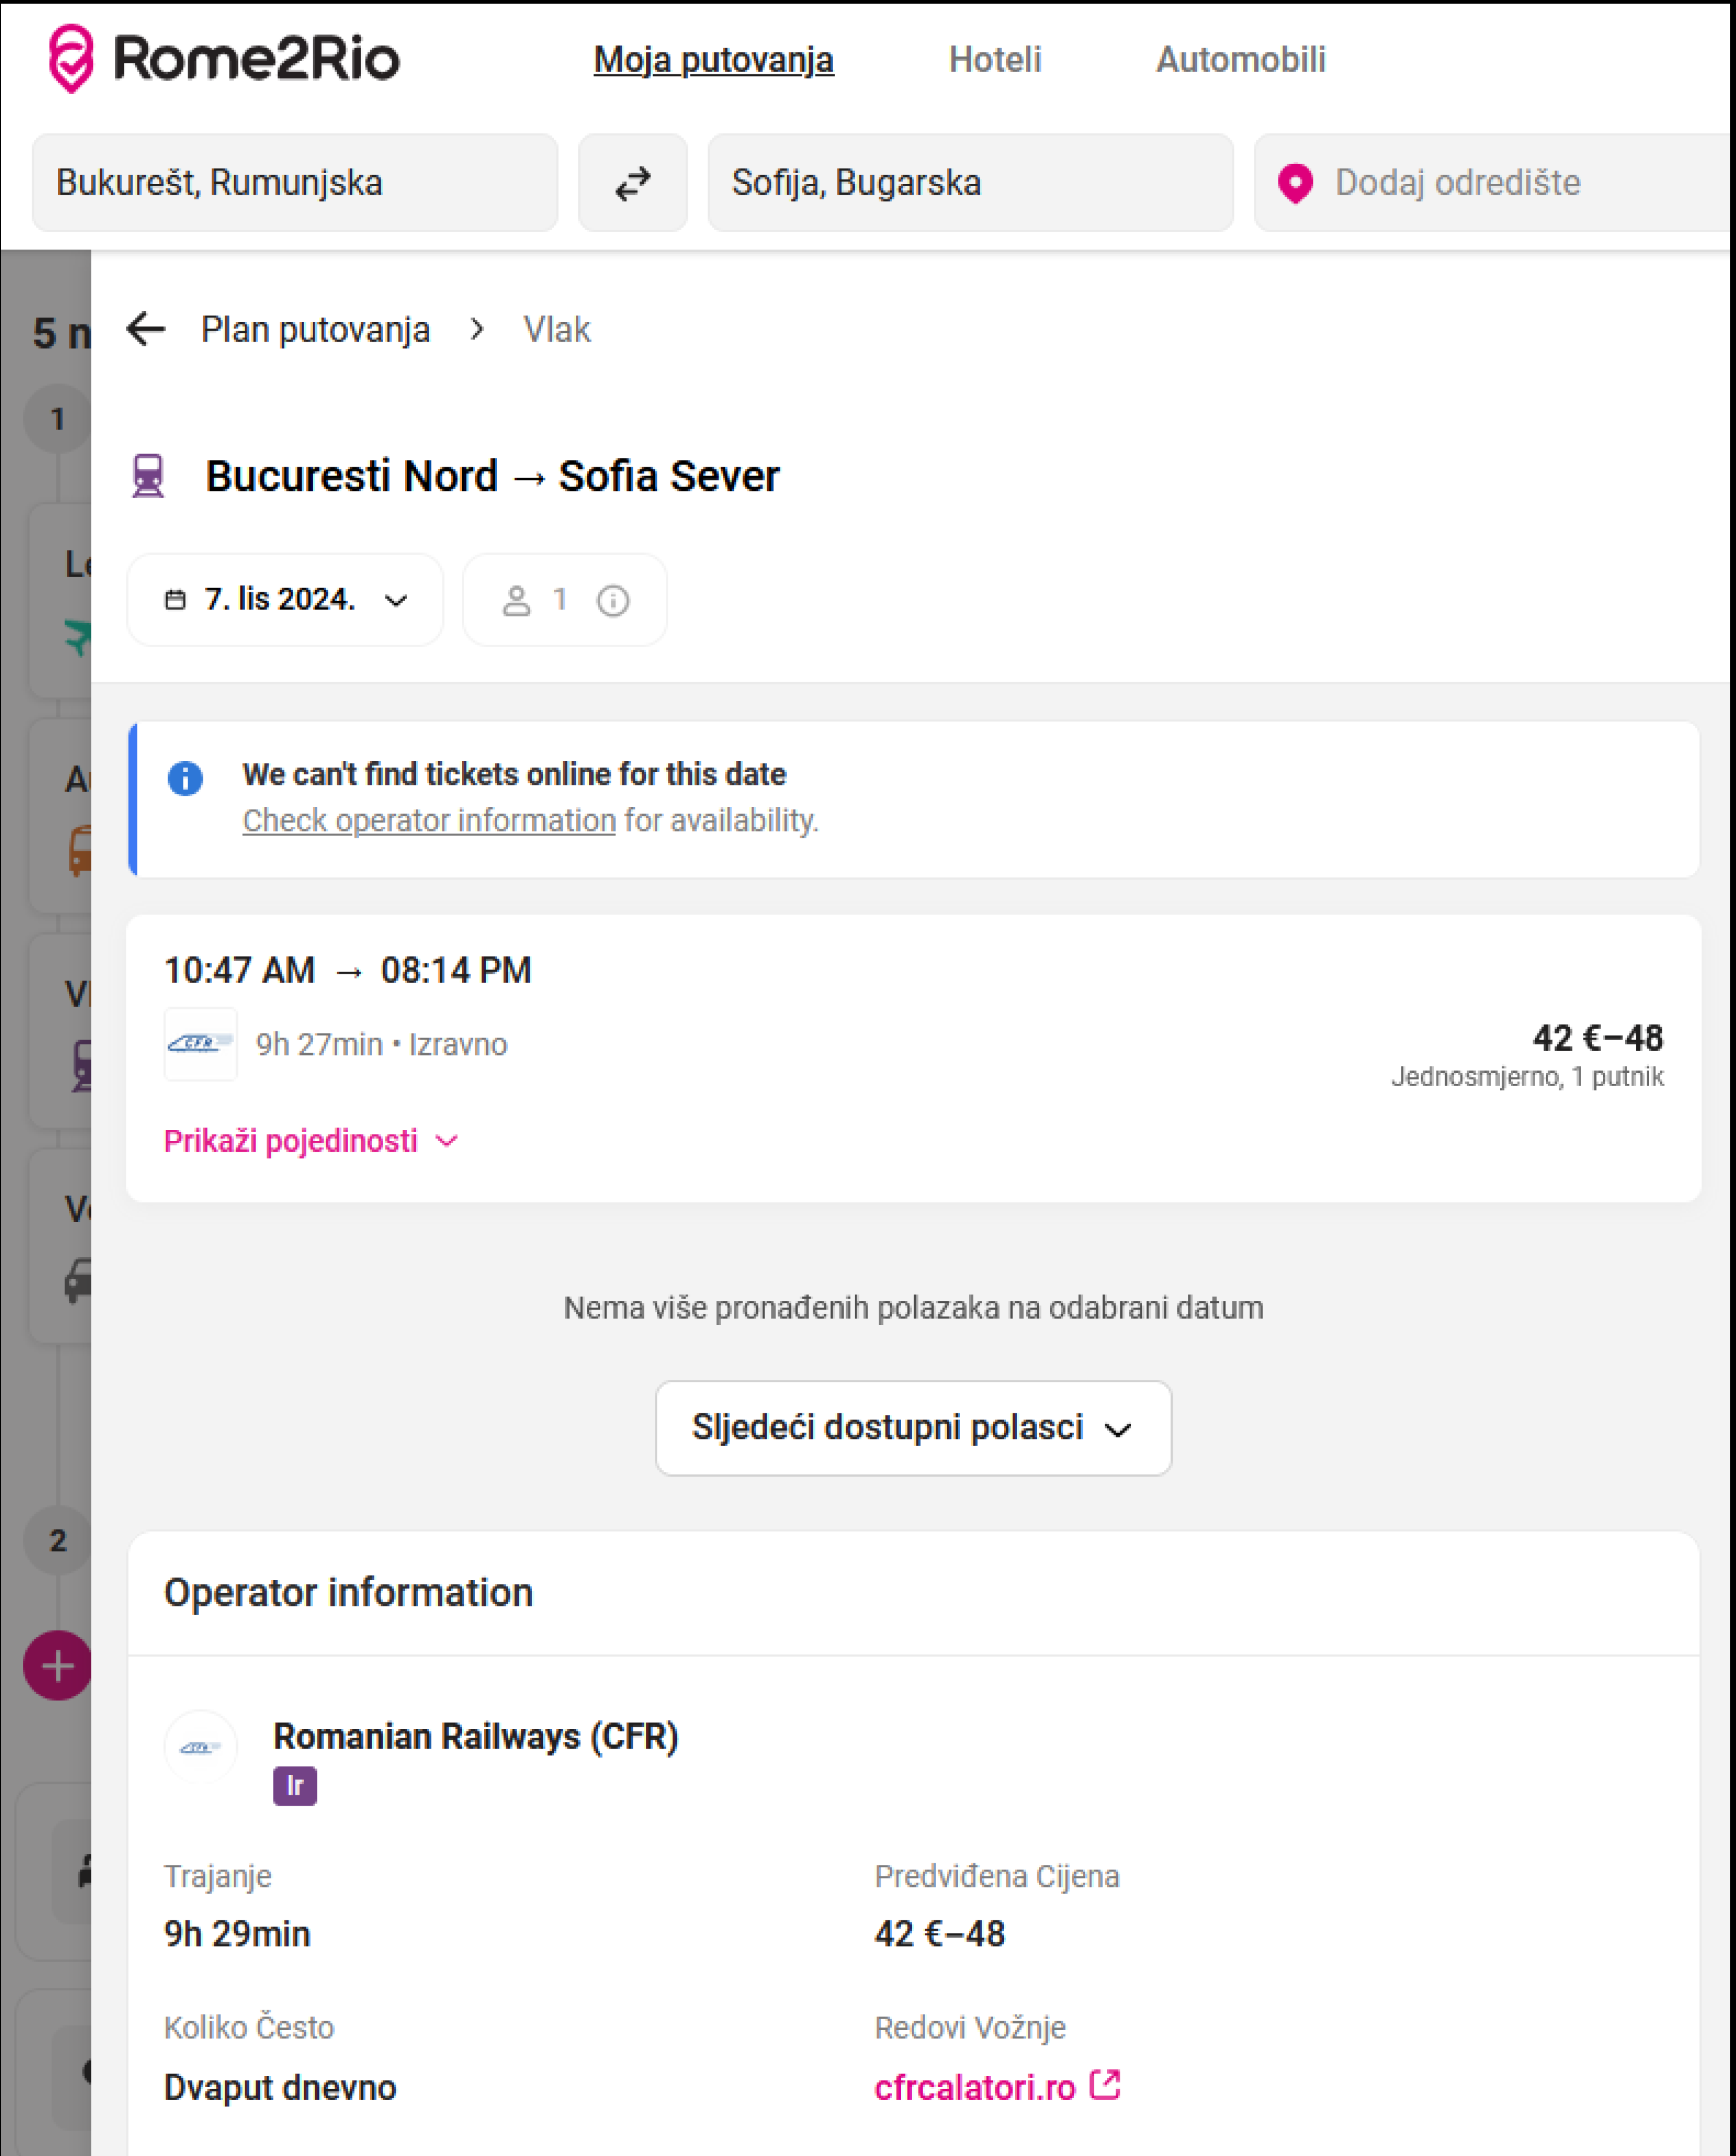Open the cfrcalatori.ro timetable link
The width and height of the screenshot is (1736, 2156).
(x=974, y=2088)
